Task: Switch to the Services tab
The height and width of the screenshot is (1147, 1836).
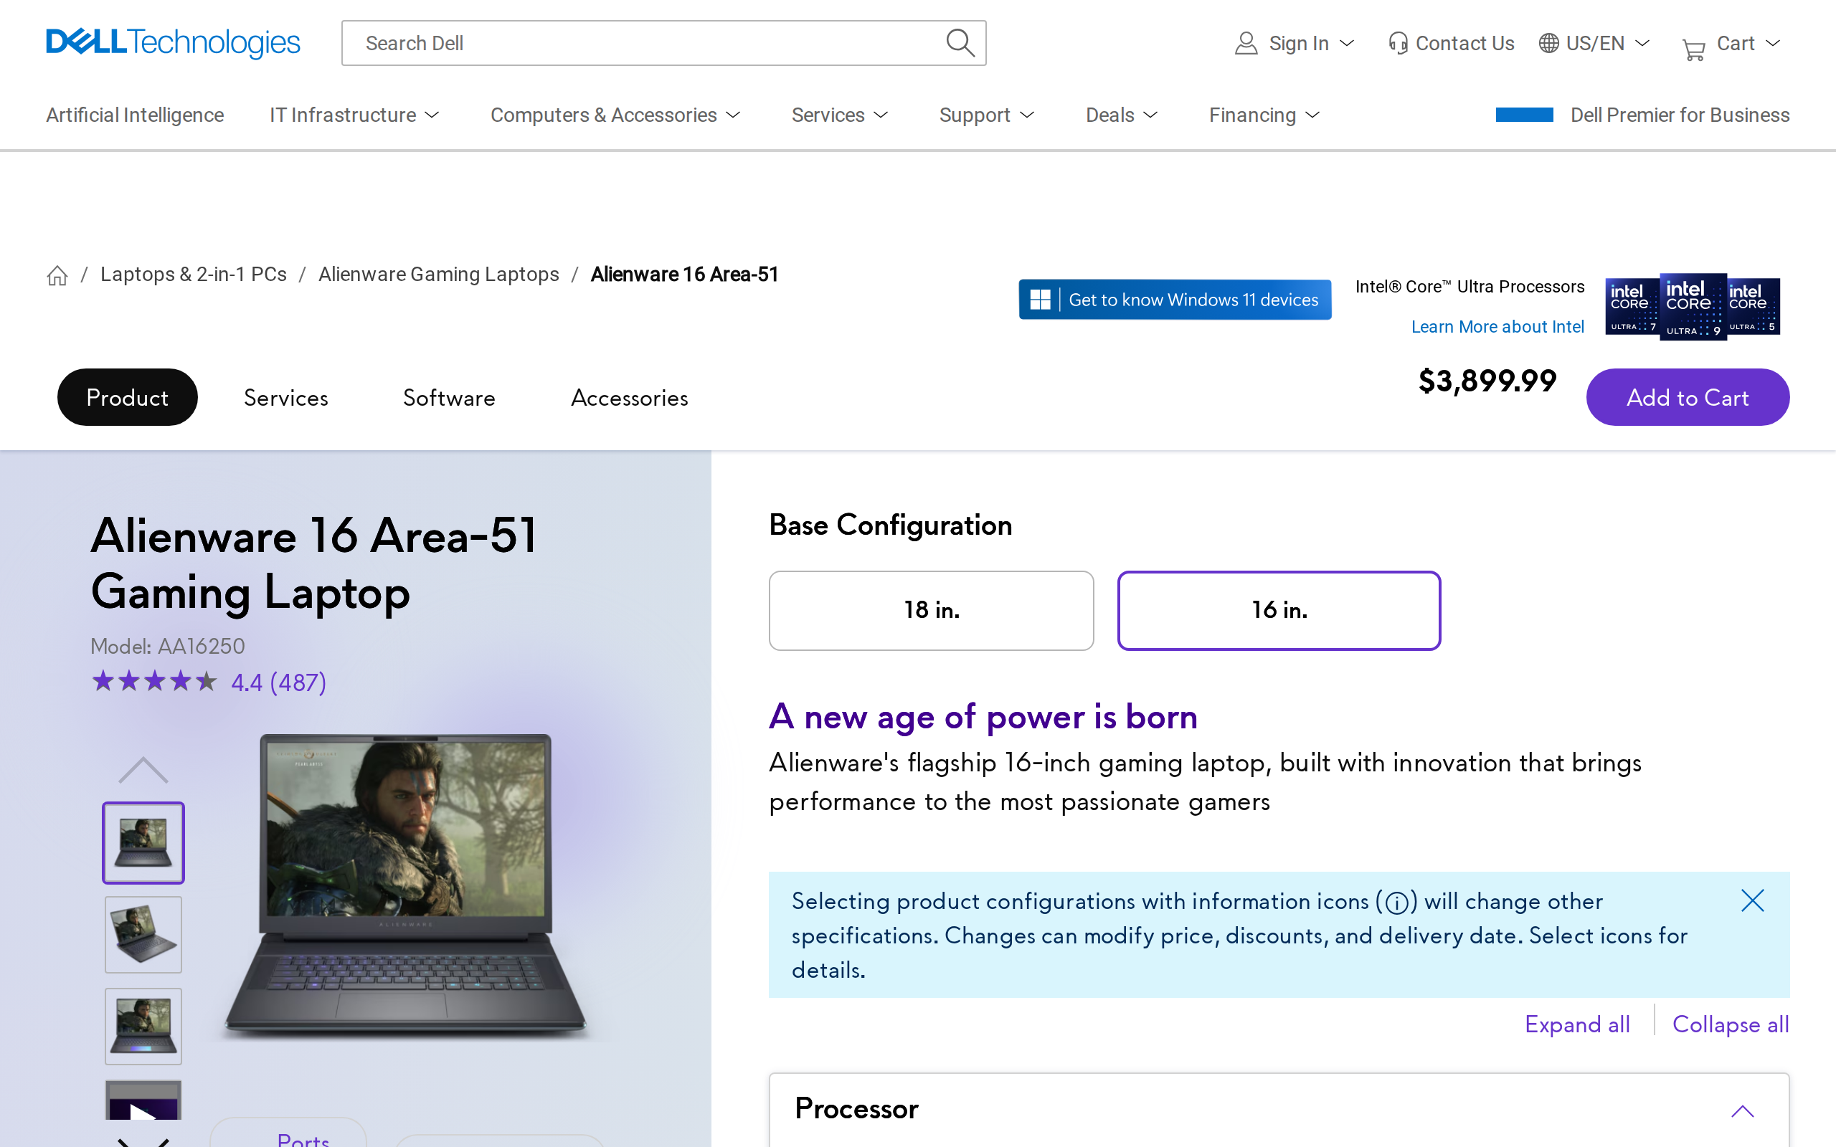Action: tap(286, 397)
